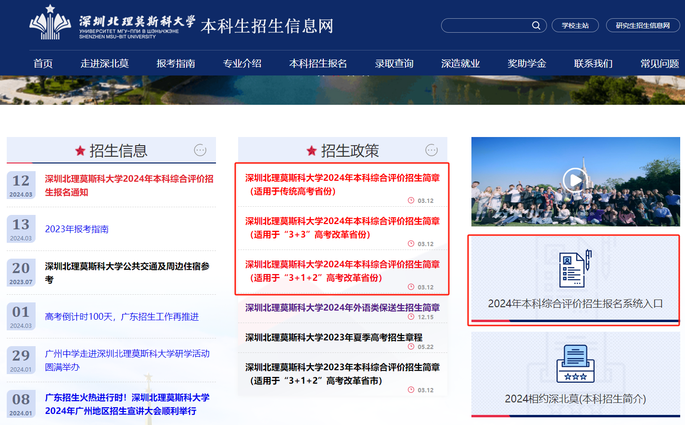The height and width of the screenshot is (425, 685).
Task: Click the 招生政策 section heading
Action: (350, 151)
